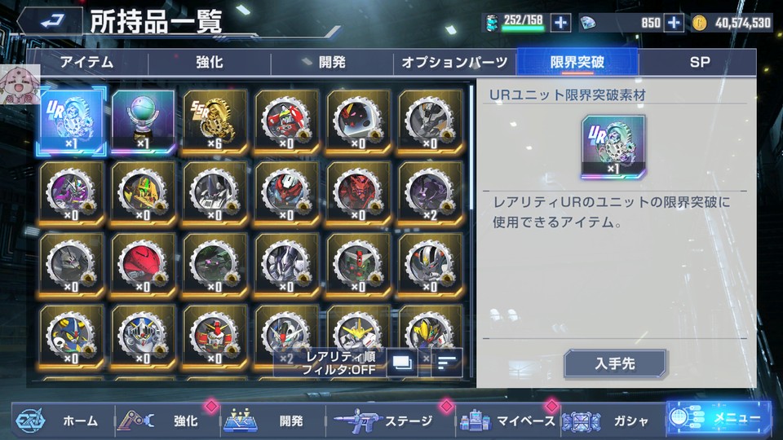
Task: Open ガシャ in bottom navigation
Action: coord(613,421)
